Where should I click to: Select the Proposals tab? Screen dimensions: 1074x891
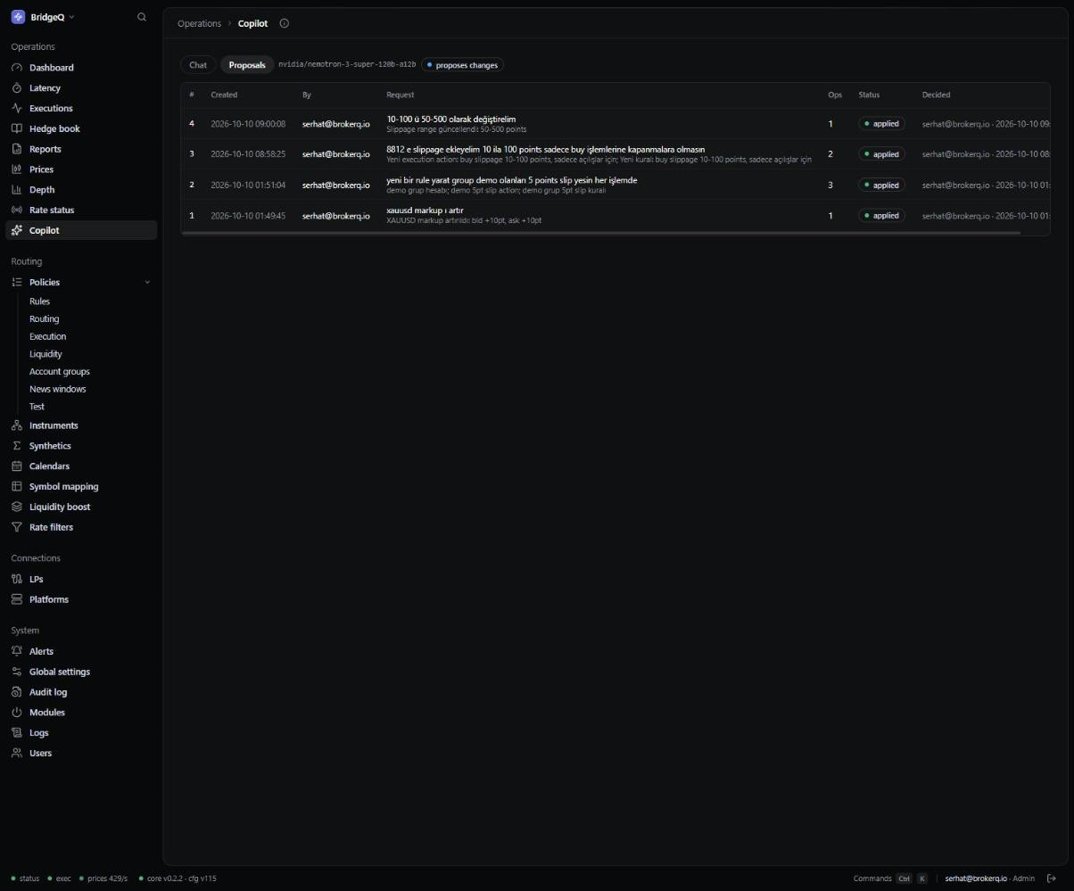pos(247,65)
